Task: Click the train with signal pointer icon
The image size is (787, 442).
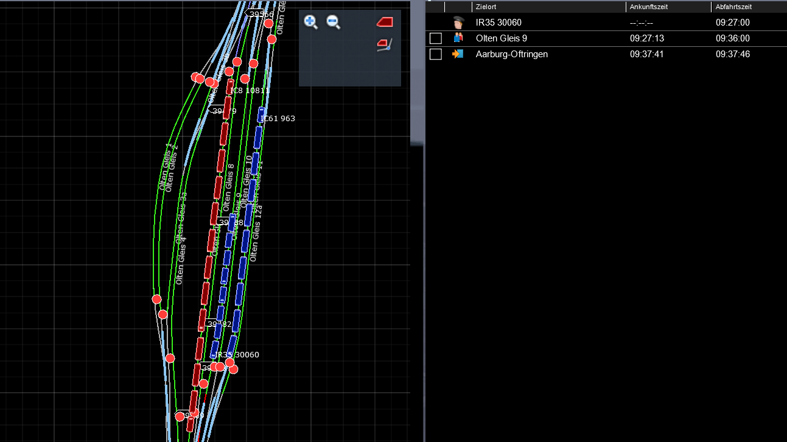Action: click(385, 44)
